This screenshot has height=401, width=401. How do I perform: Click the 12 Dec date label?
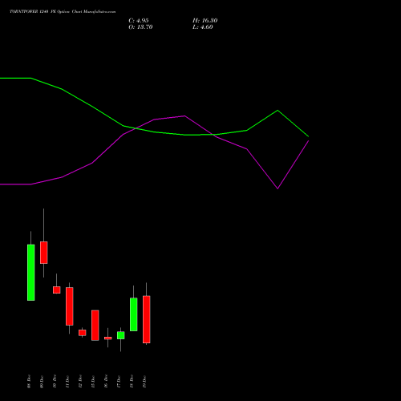point(80,382)
